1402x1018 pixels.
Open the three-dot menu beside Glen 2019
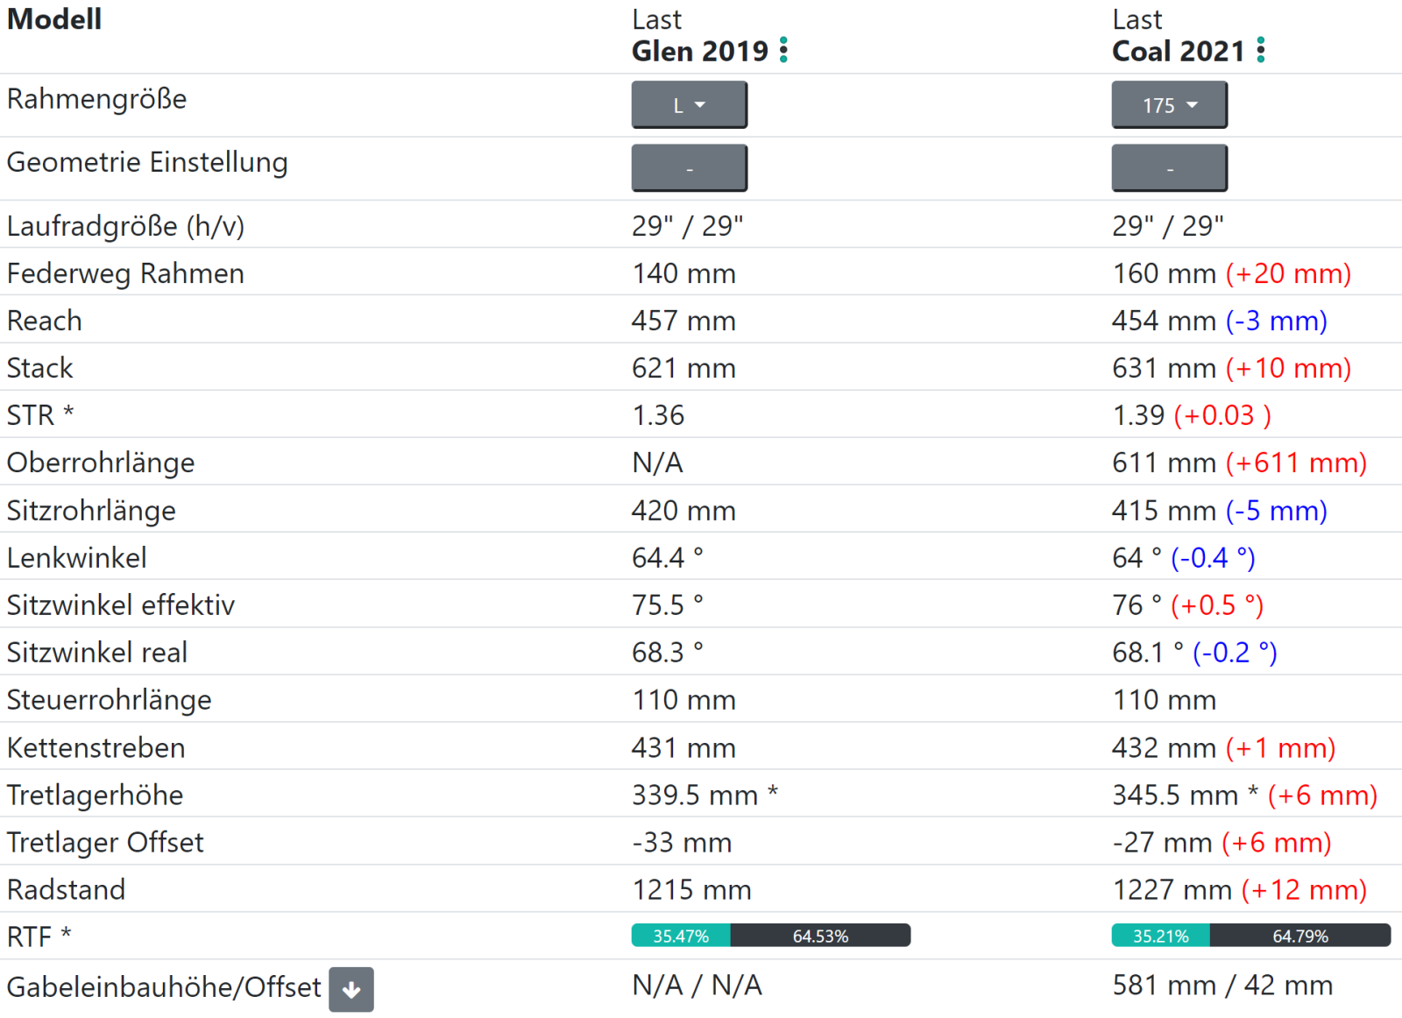[783, 51]
